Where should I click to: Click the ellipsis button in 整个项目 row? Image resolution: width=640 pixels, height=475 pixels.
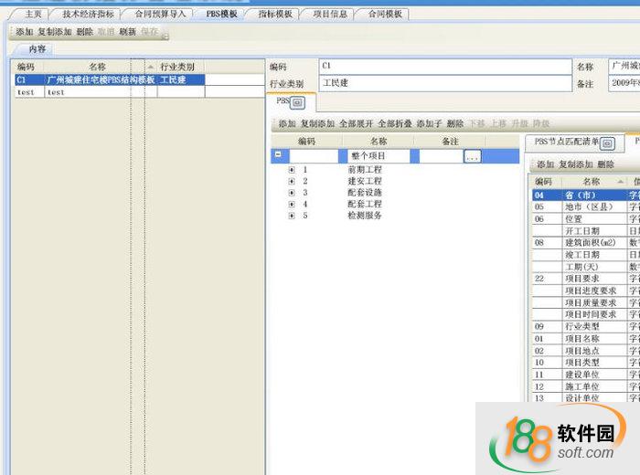pyautogui.click(x=472, y=157)
